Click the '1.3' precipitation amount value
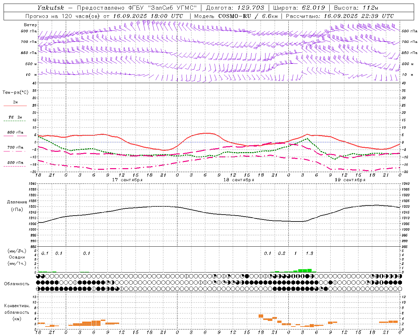This screenshot has width=419, height=335. coord(309,254)
